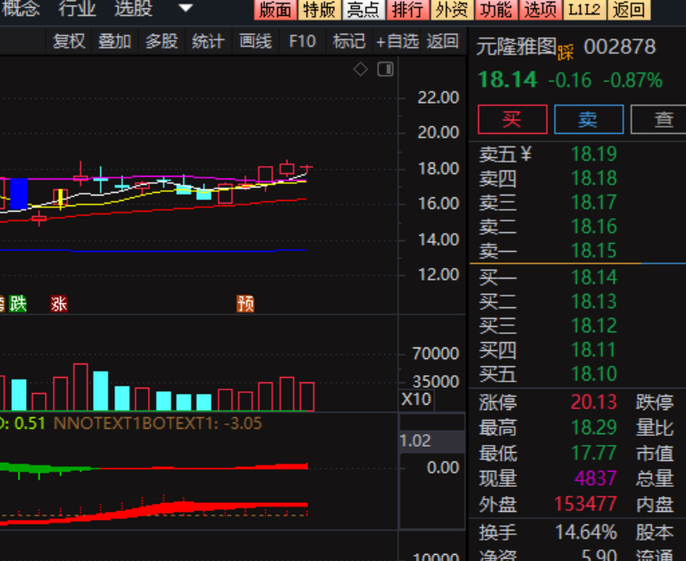The image size is (686, 561).
Task: Click the ¥ symbol next to 卖五
Action: point(526,154)
